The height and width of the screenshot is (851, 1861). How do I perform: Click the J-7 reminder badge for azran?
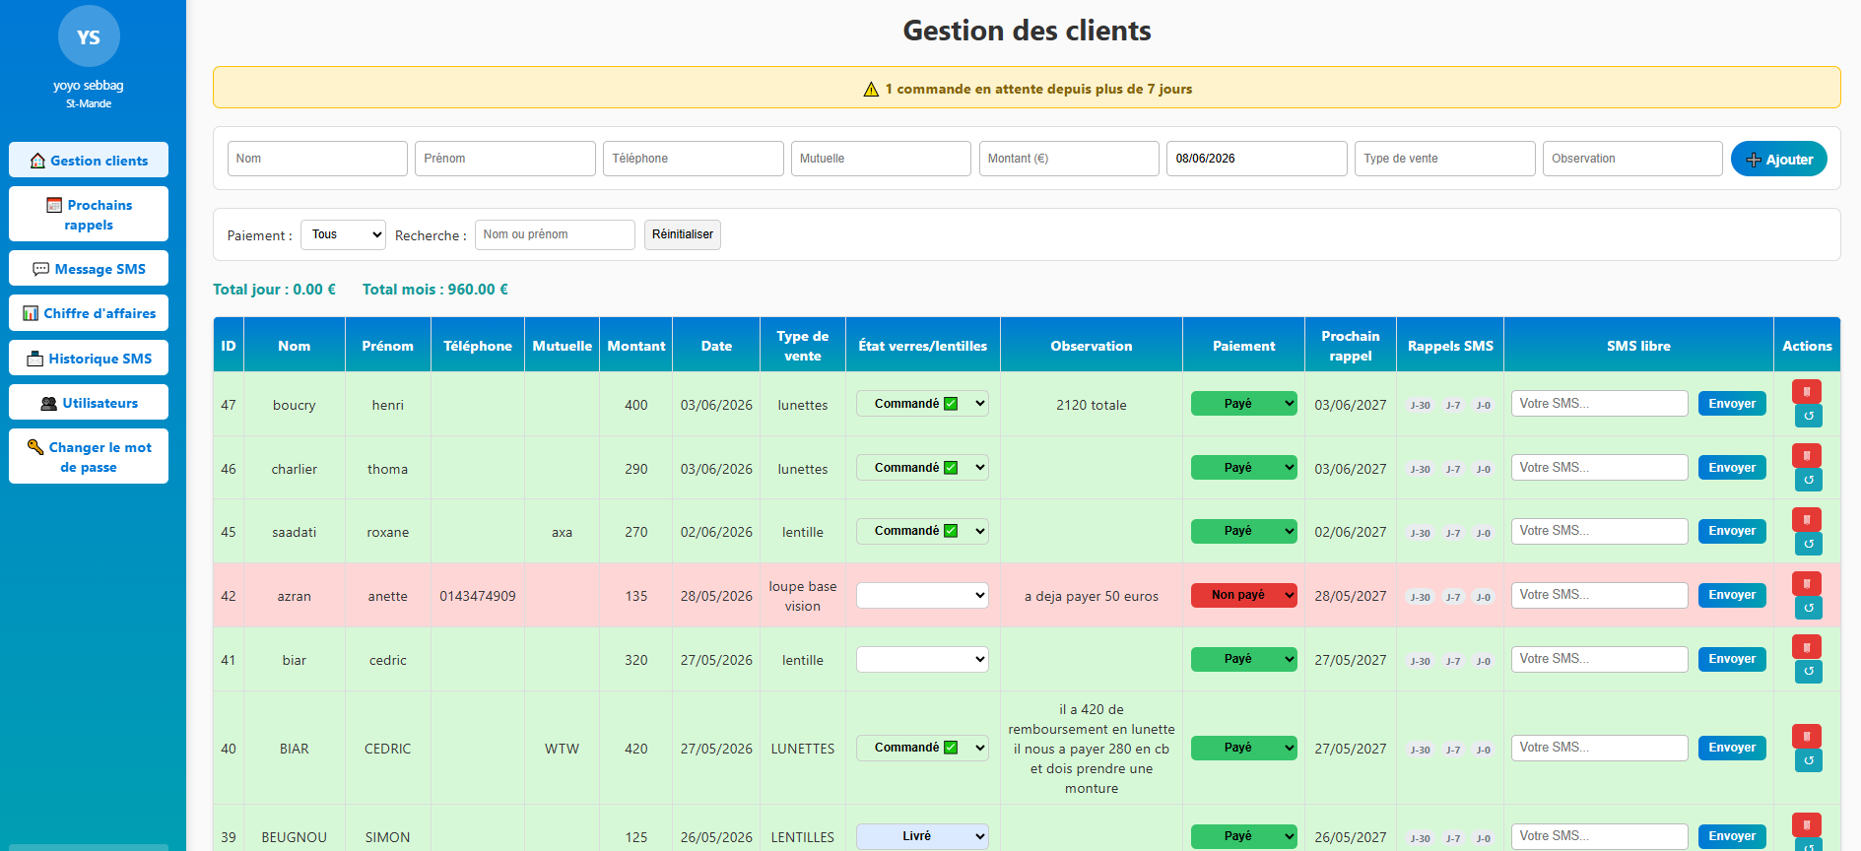(x=1453, y=597)
